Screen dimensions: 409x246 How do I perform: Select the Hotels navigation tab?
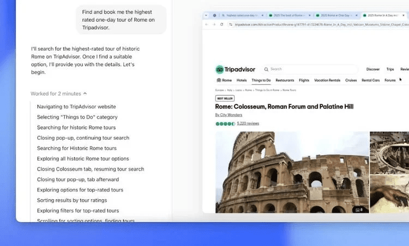(242, 81)
